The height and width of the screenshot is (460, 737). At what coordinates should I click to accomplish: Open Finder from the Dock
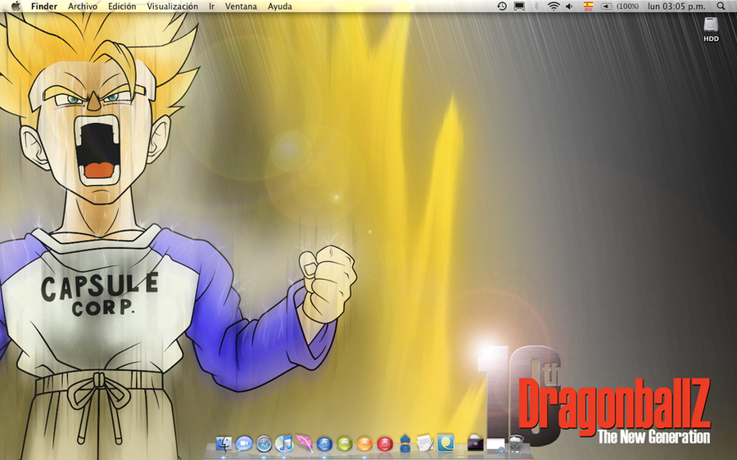tap(224, 444)
